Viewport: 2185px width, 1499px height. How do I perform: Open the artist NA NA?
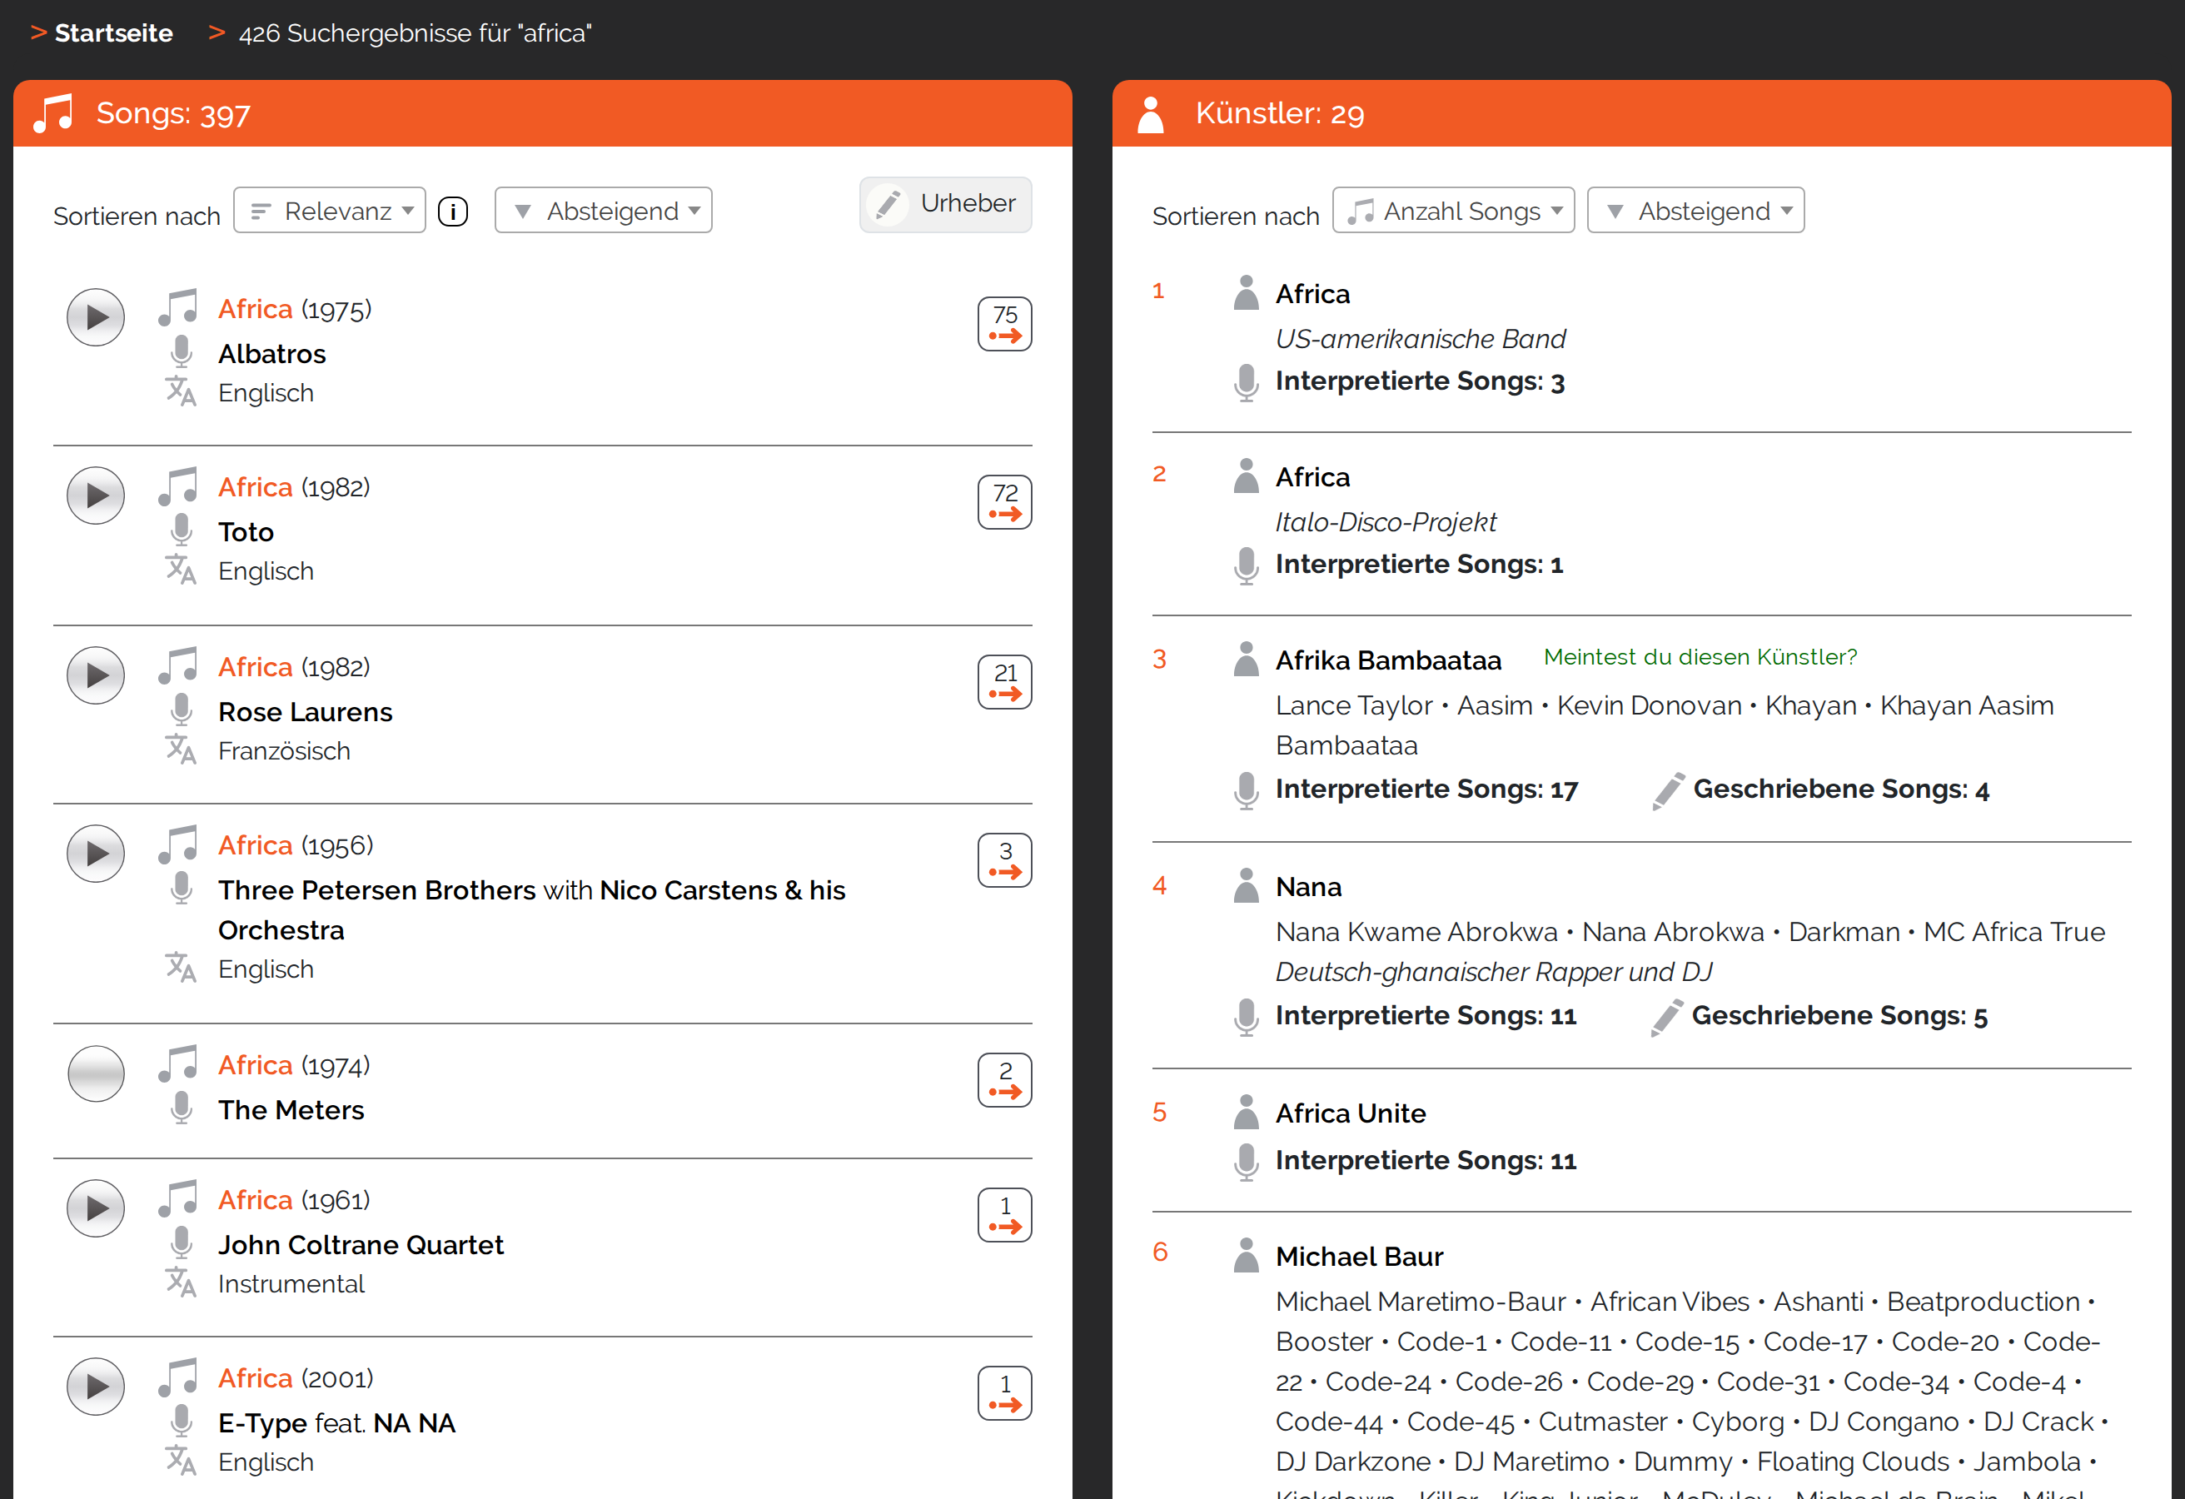click(x=414, y=1423)
